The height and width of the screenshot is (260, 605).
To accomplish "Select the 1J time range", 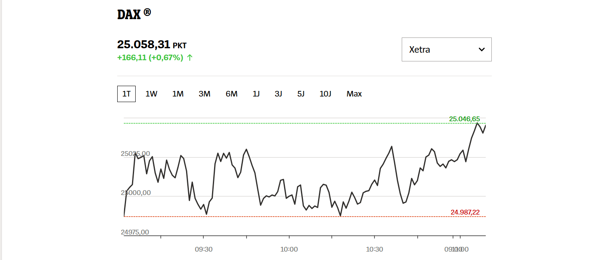I will [x=256, y=94].
